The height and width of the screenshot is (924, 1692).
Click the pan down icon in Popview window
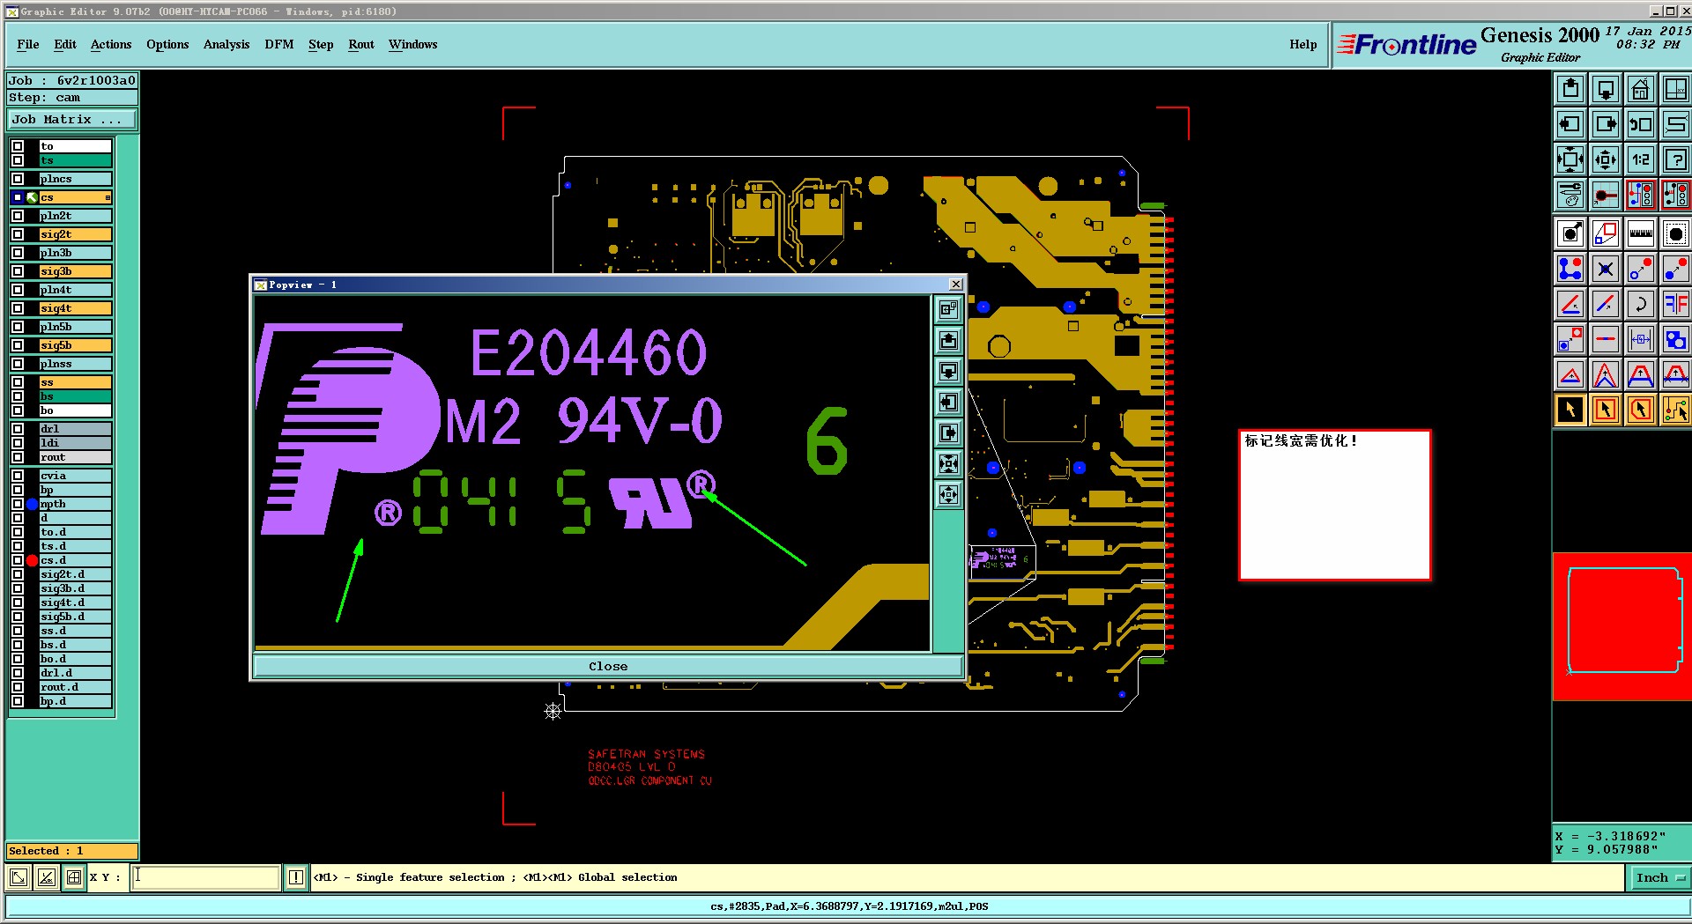[x=948, y=371]
